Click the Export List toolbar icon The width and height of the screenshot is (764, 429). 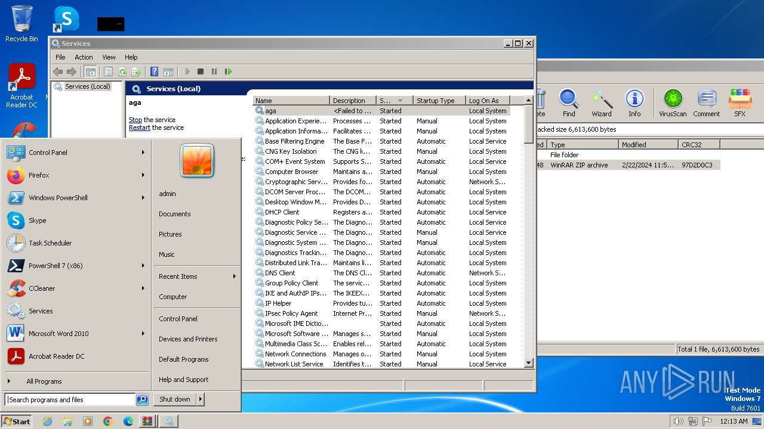(136, 71)
